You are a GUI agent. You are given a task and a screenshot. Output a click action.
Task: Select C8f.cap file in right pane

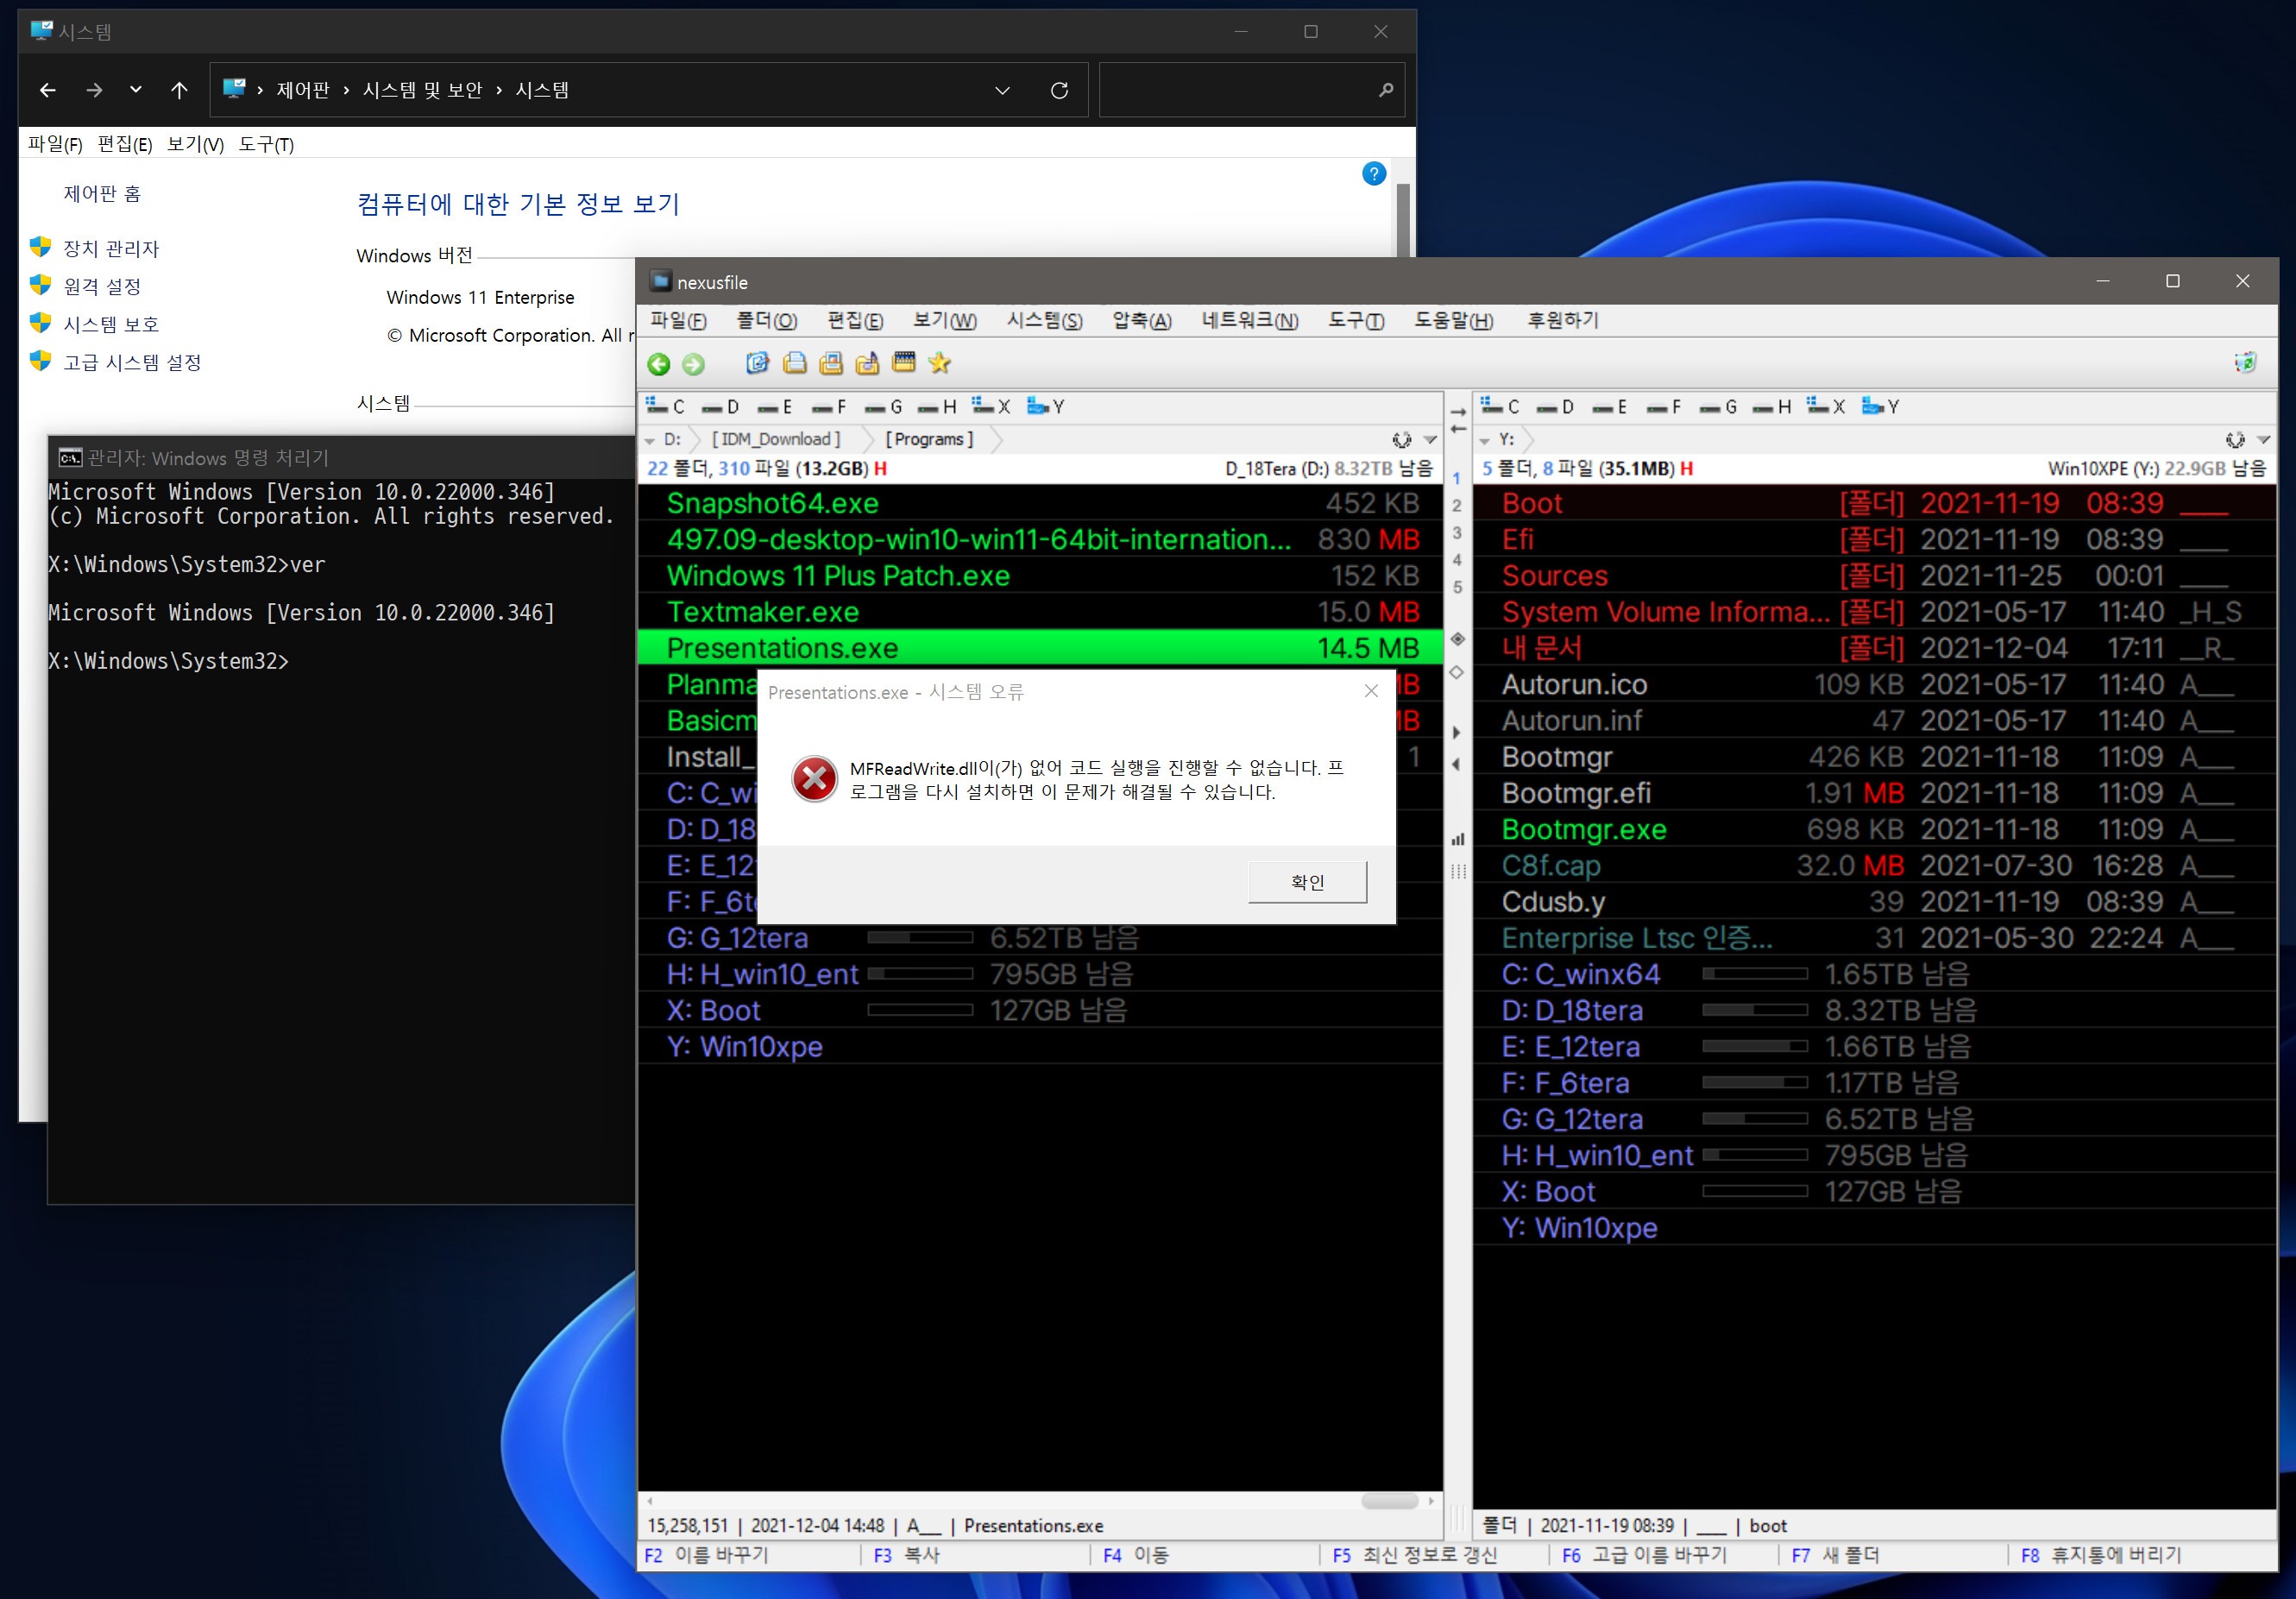tap(1873, 866)
